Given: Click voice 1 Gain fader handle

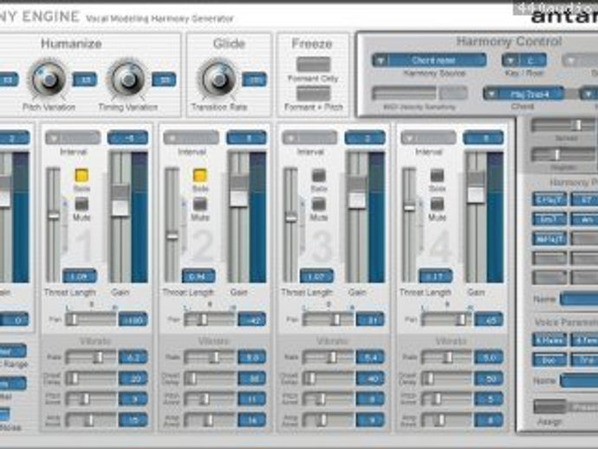Looking at the screenshot, I should coord(120,201).
